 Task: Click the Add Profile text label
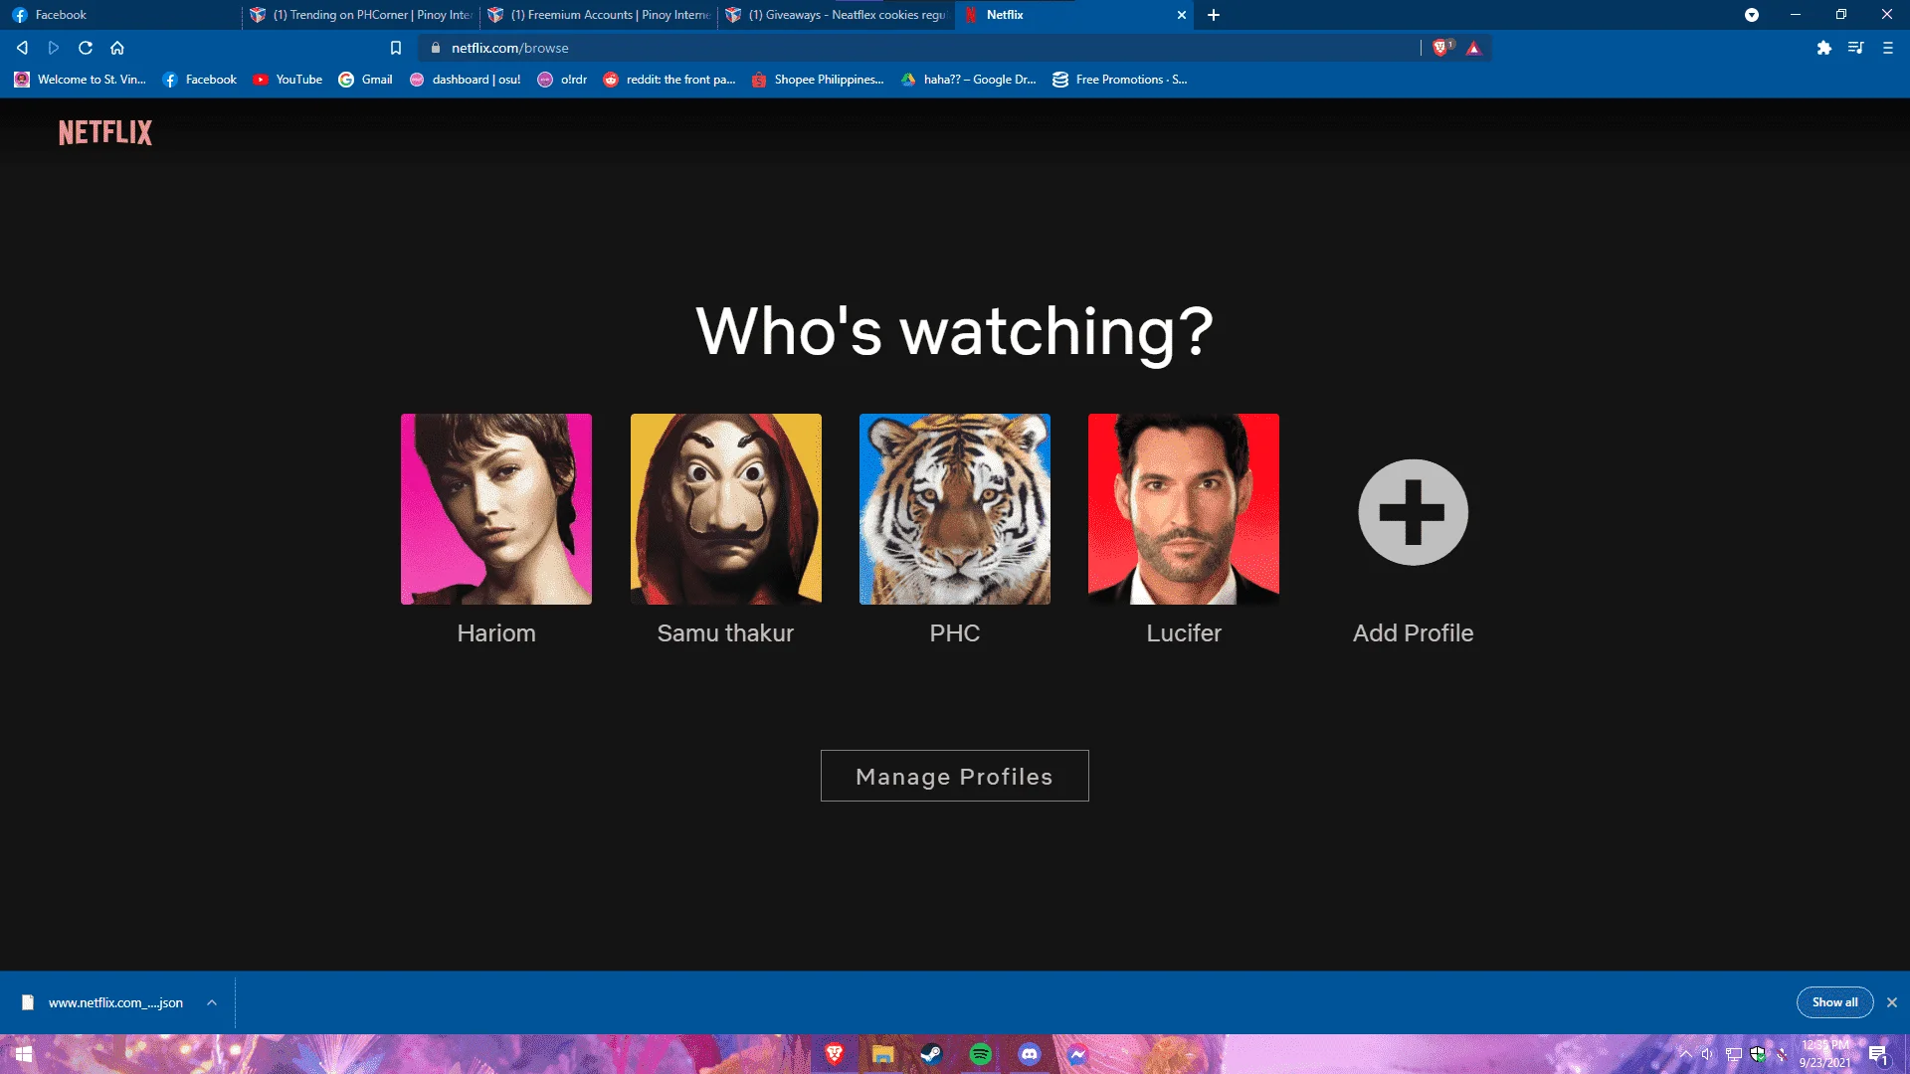point(1413,633)
